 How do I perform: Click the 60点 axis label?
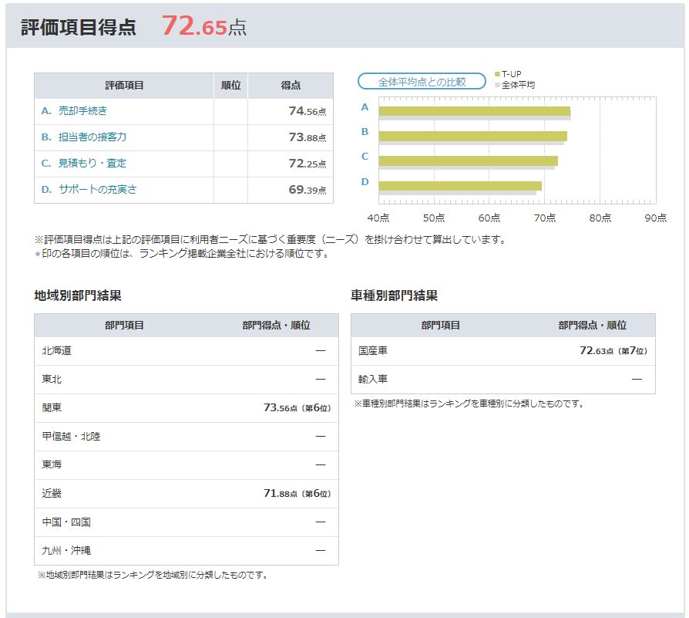click(489, 218)
